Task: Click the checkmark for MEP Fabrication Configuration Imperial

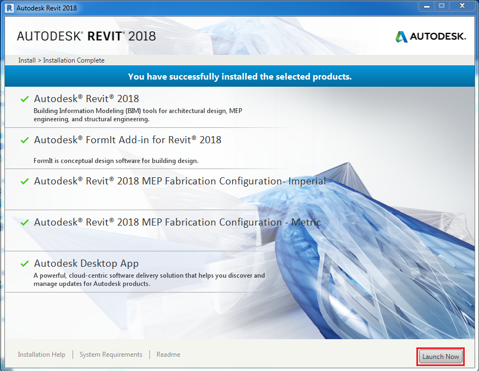Action: tap(24, 182)
